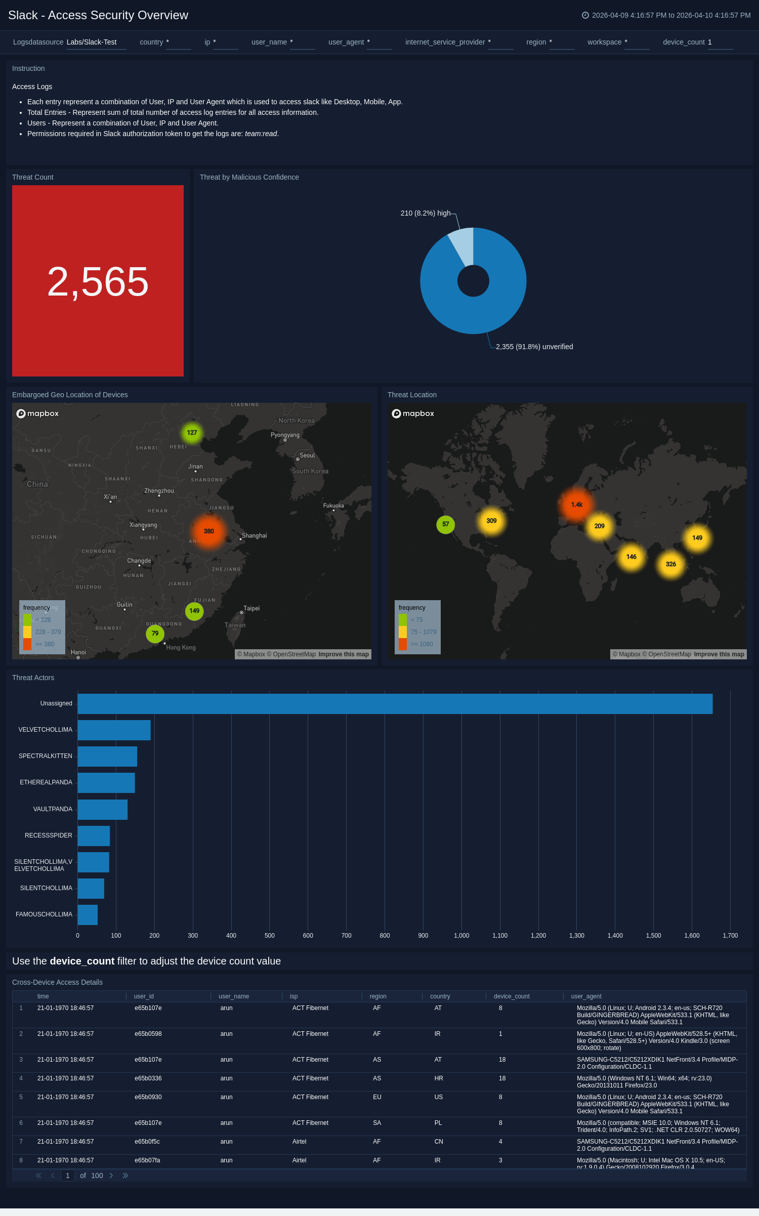Viewport: 759px width, 1216px height.
Task: Click the orange 228 - 379 legend swatch
Action: click(x=27, y=632)
